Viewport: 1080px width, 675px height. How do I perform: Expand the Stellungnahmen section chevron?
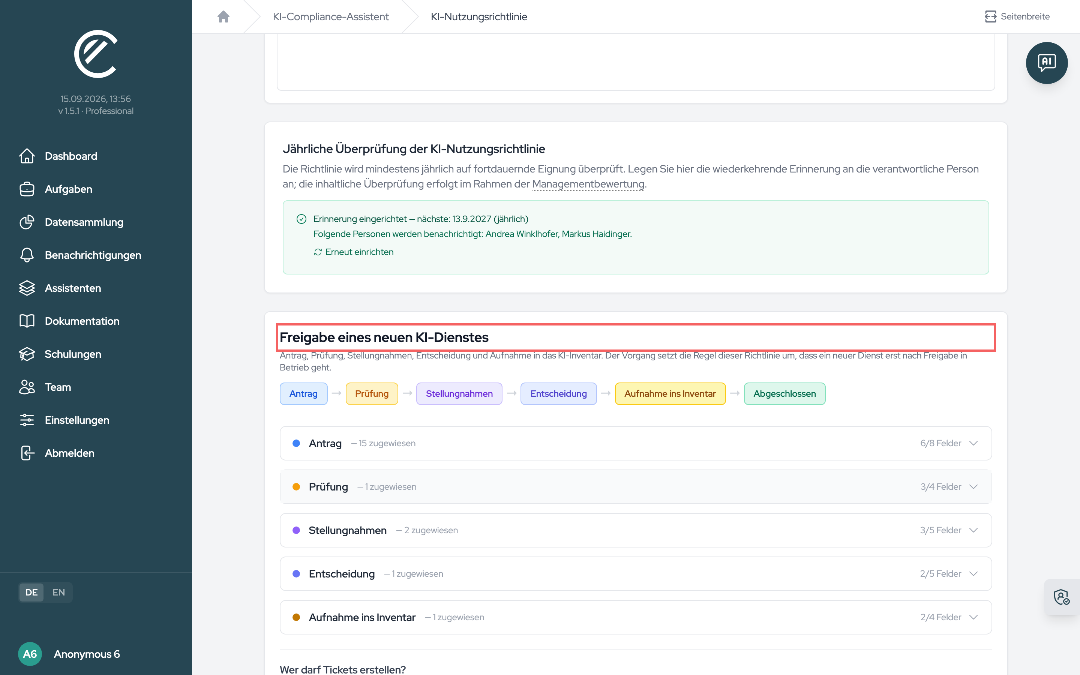click(974, 530)
